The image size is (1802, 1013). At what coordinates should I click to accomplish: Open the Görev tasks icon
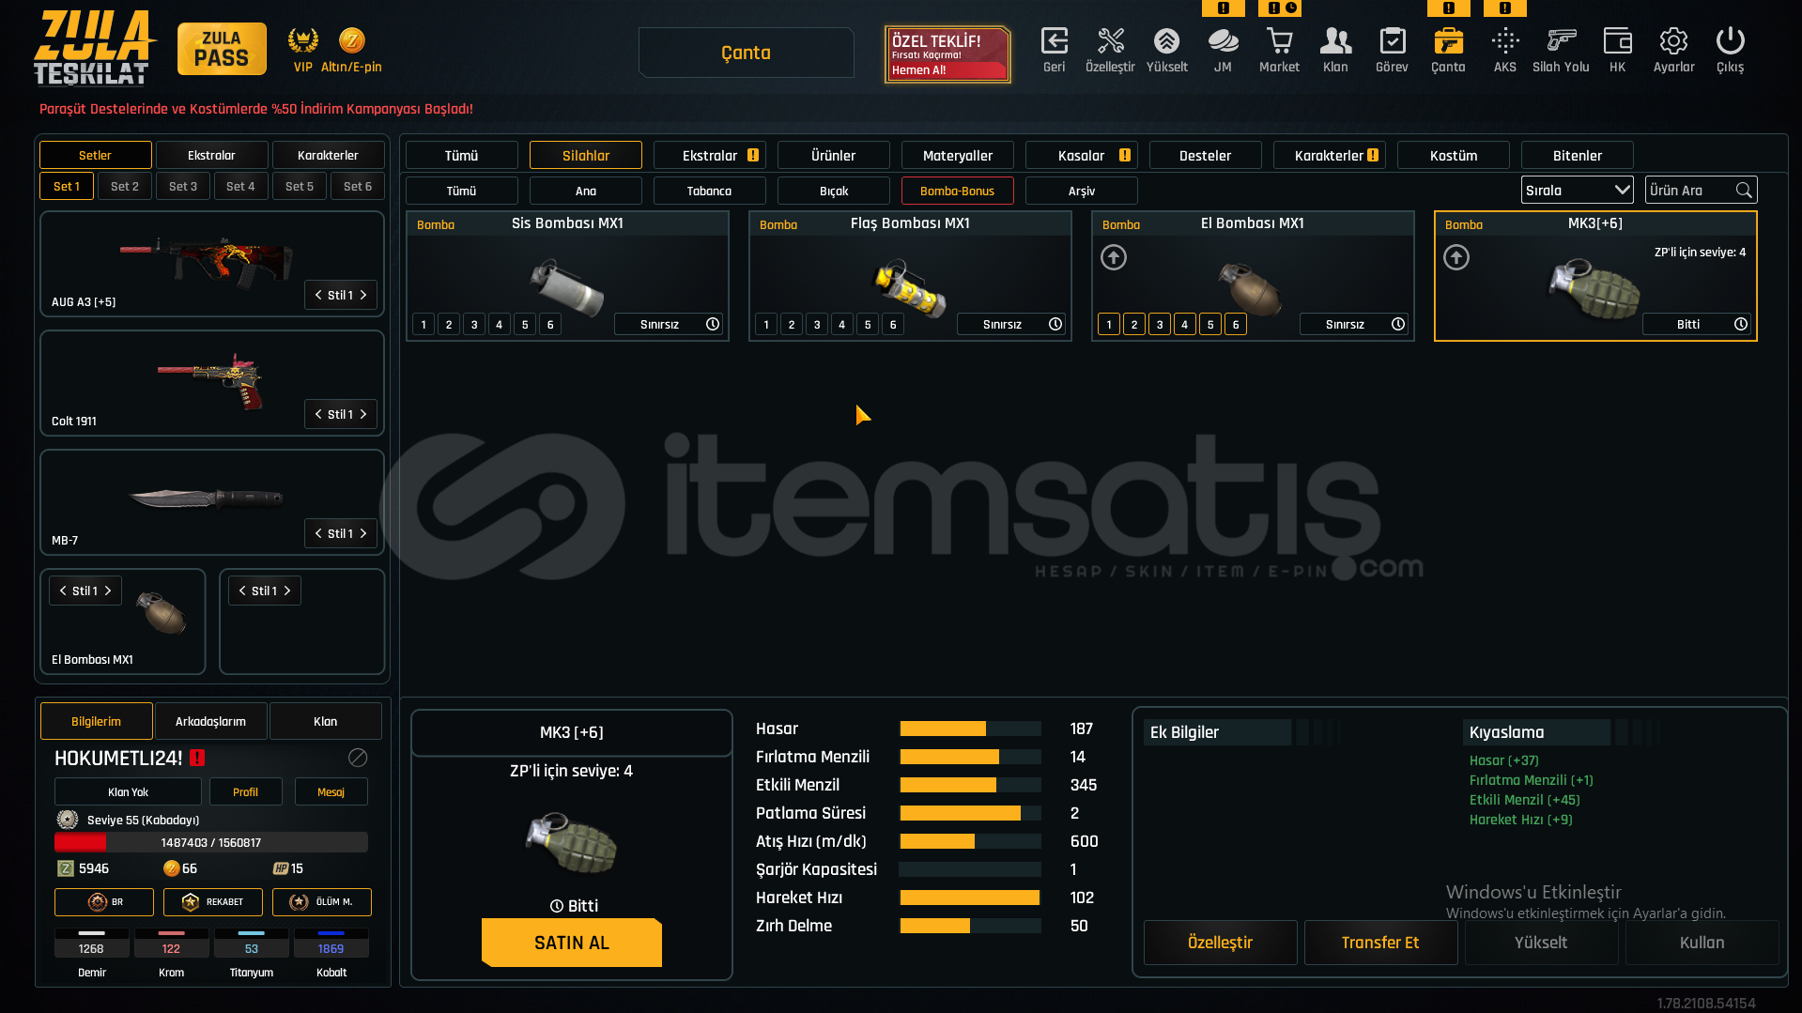pyautogui.click(x=1392, y=41)
